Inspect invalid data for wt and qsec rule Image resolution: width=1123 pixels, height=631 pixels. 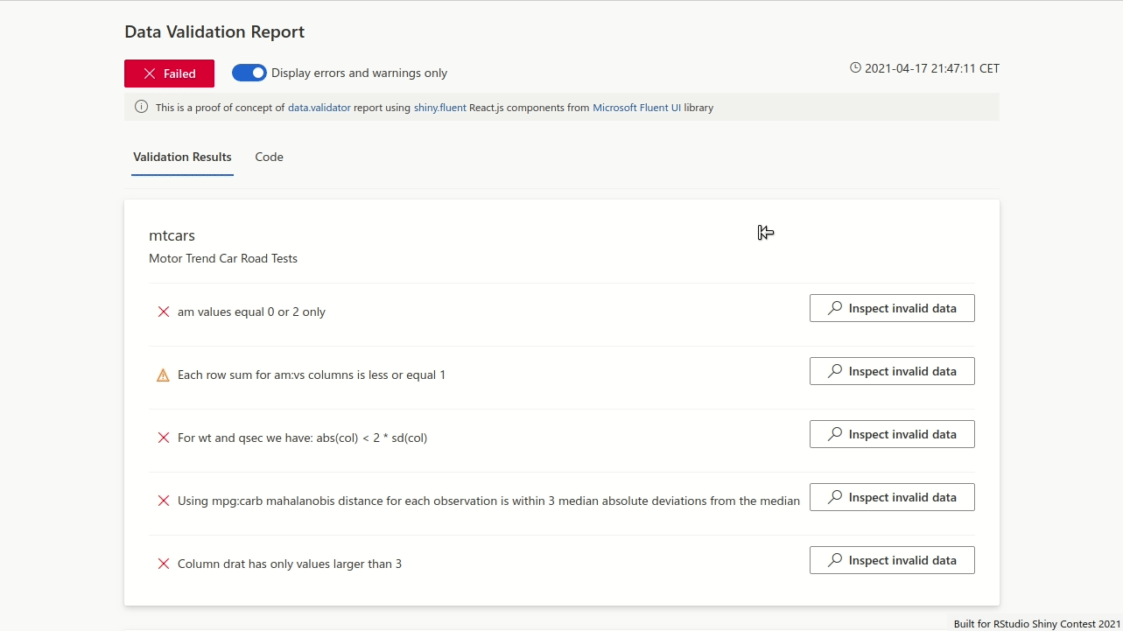(892, 434)
